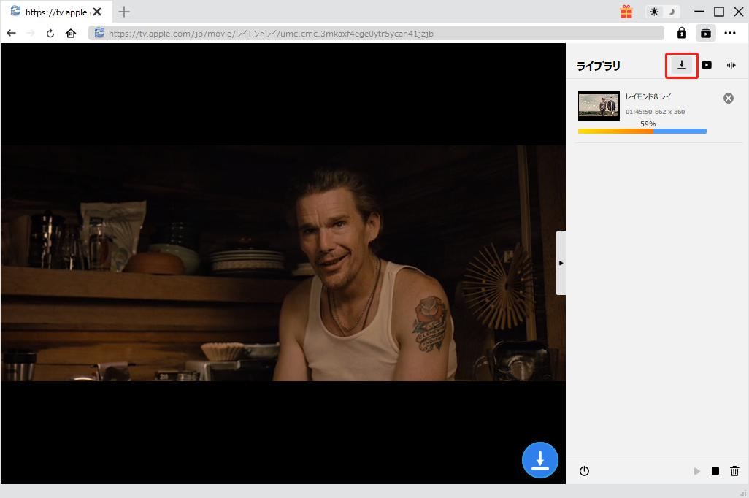Show the downloaded videos tab
This screenshot has height=498, width=749.
point(707,65)
